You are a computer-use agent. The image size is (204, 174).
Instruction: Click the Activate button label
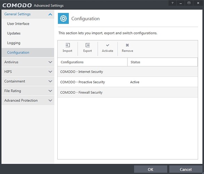[x=107, y=51]
